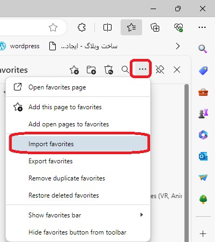The height and width of the screenshot is (242, 215).
Task: Search favorites magnifier icon
Action: tap(125, 70)
